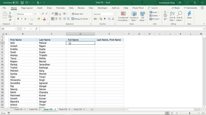Open the font name Tahoma dropdown
206x115 pixels.
[x=33, y=14]
